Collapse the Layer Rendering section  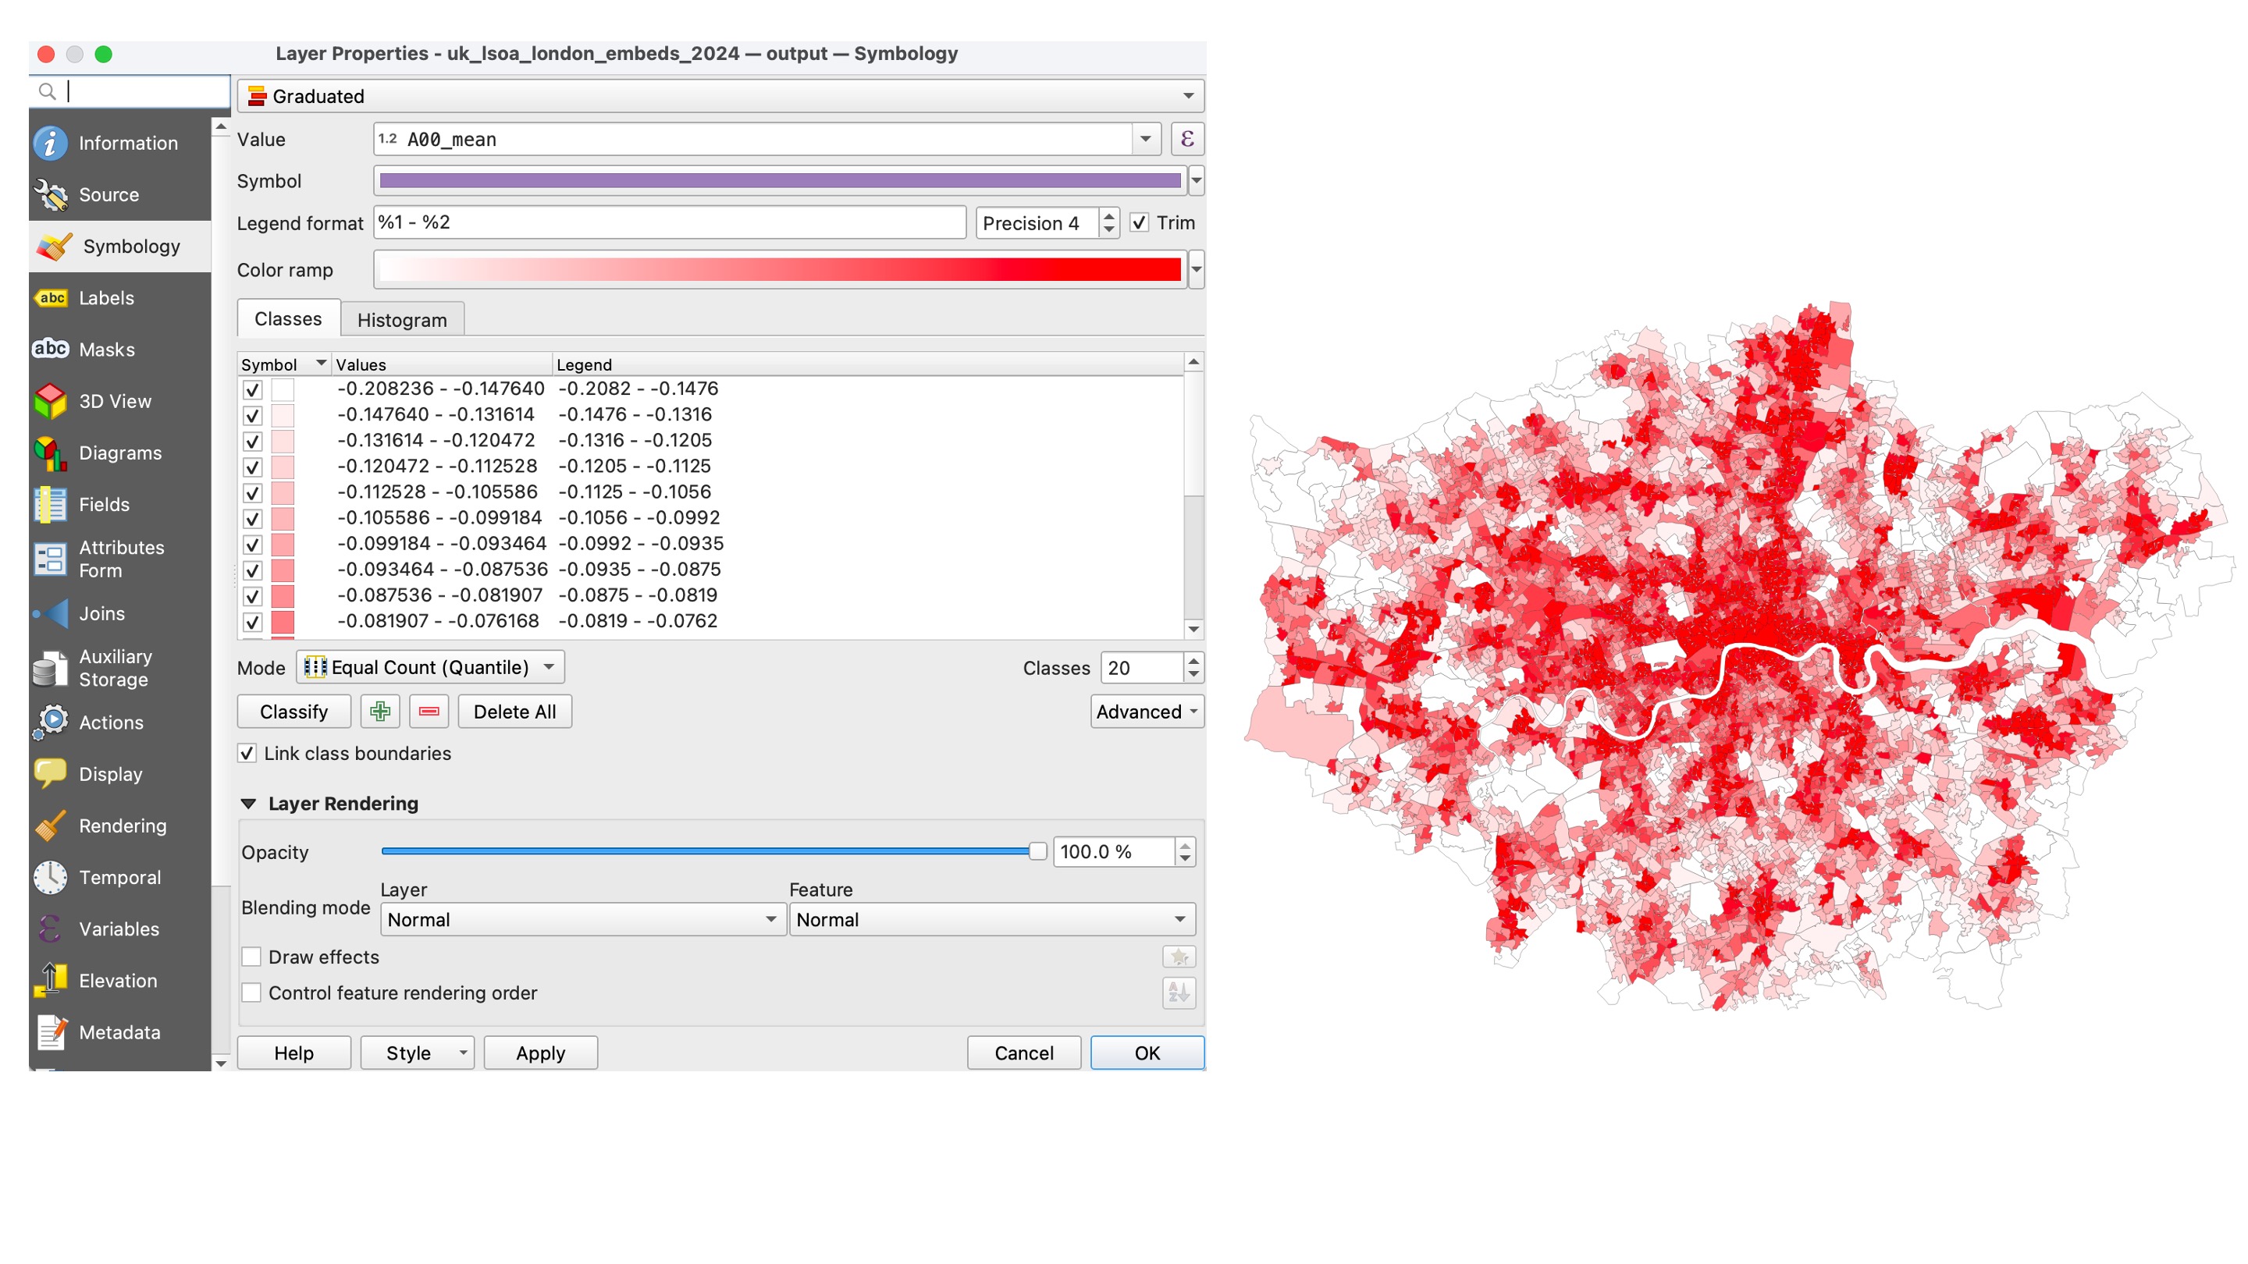point(249,804)
